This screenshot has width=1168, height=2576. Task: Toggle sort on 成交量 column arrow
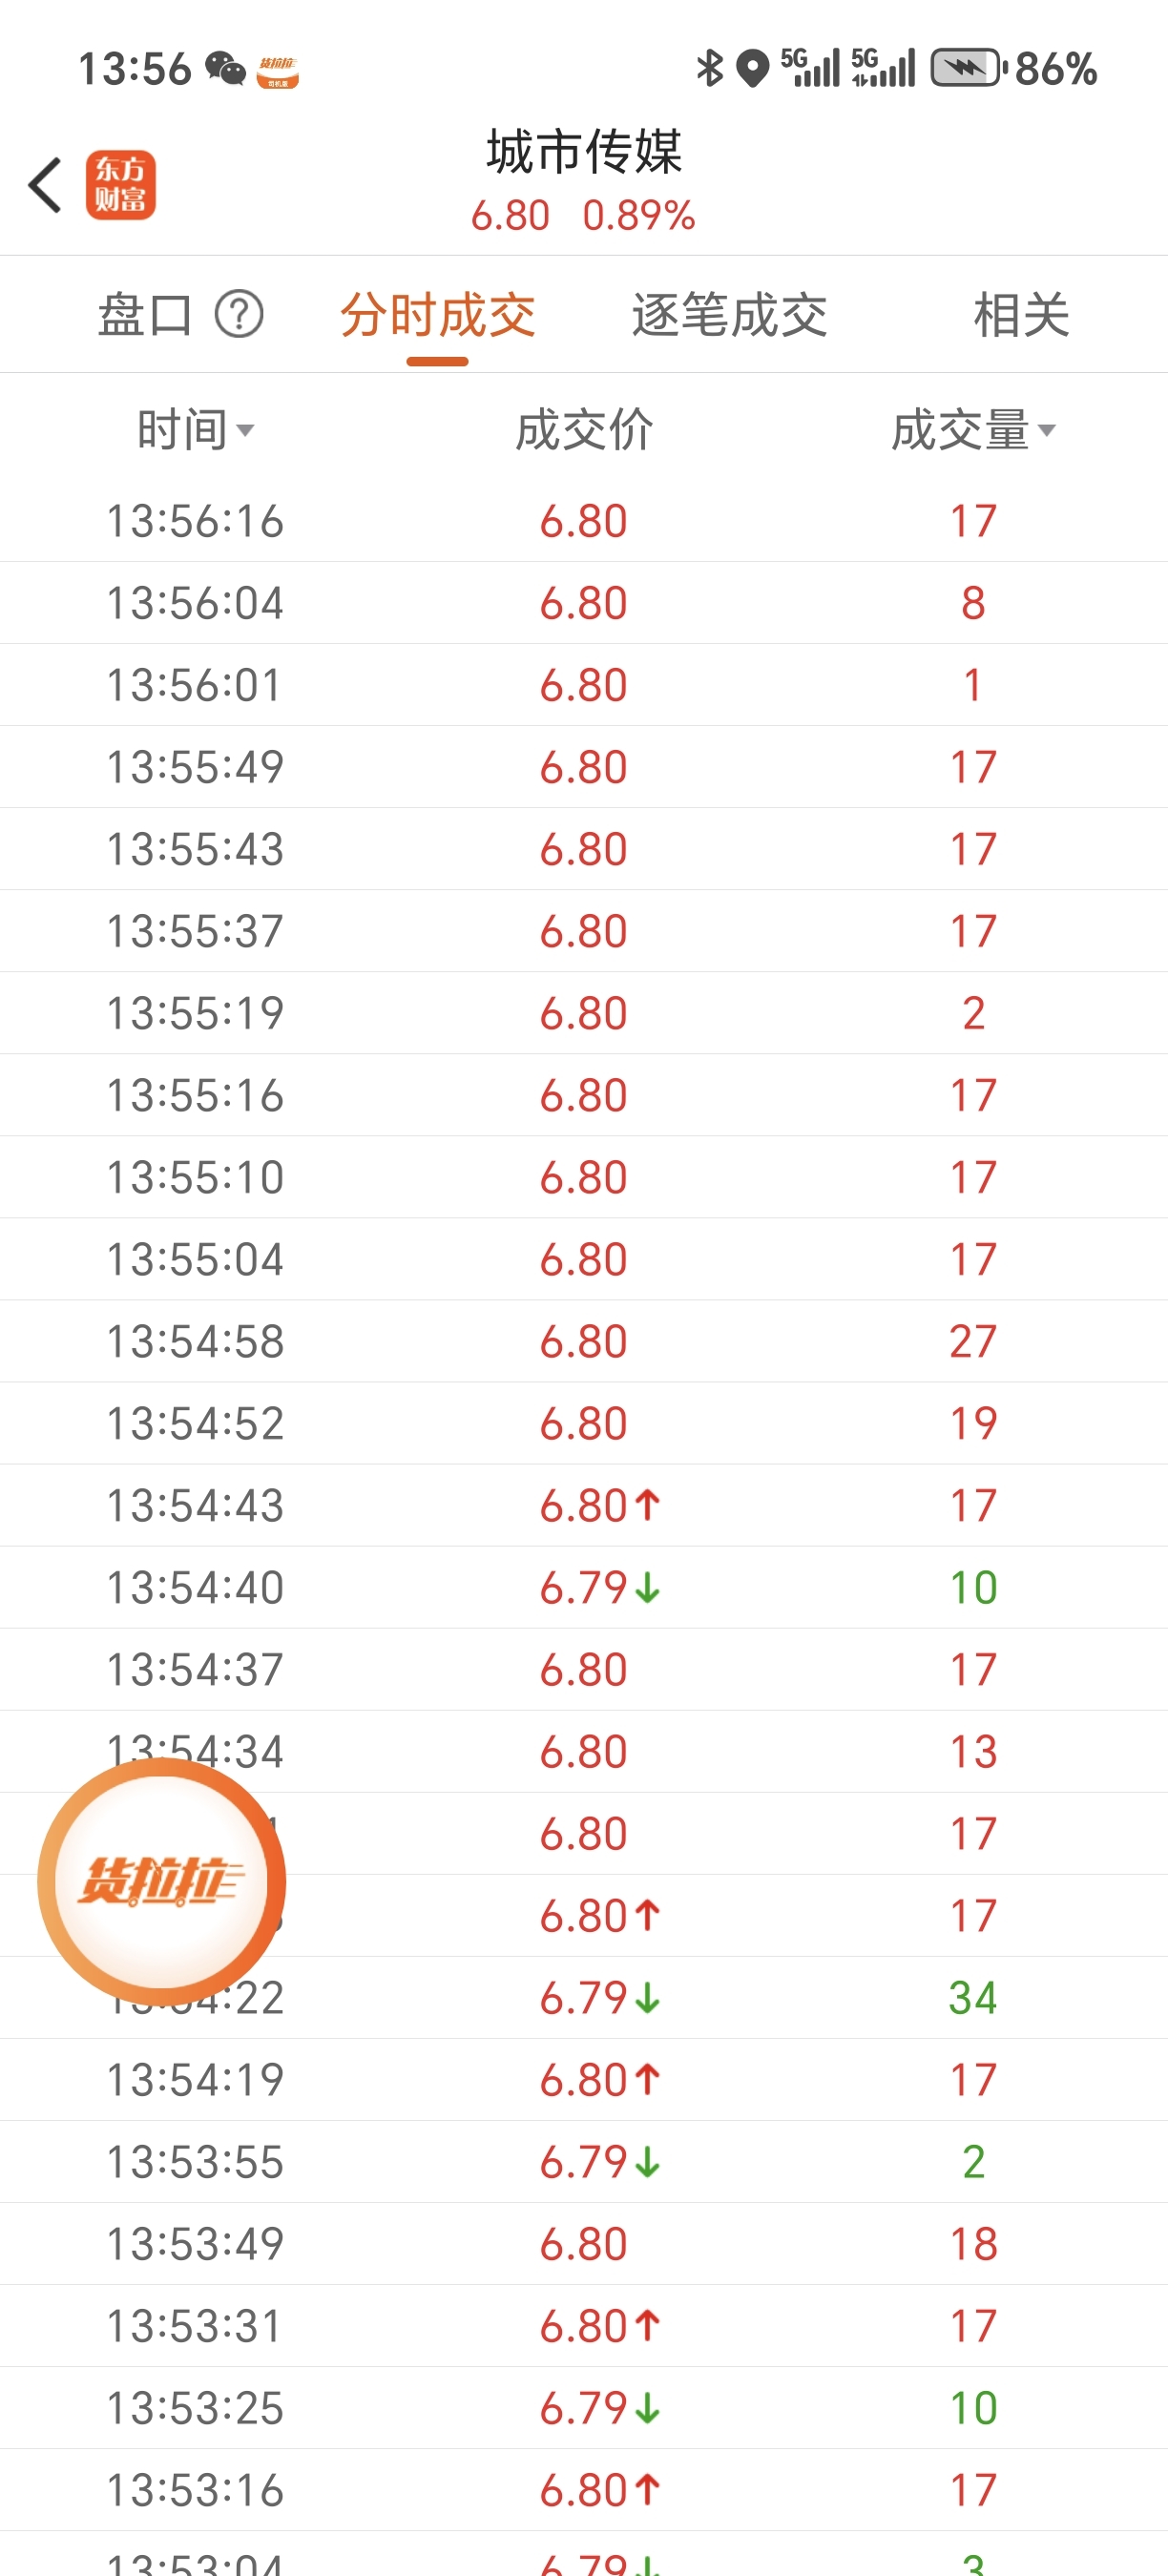[x=1046, y=430]
